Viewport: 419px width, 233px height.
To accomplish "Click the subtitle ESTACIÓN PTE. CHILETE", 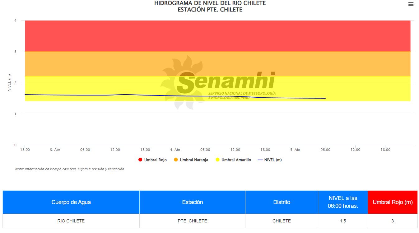I will point(210,10).
